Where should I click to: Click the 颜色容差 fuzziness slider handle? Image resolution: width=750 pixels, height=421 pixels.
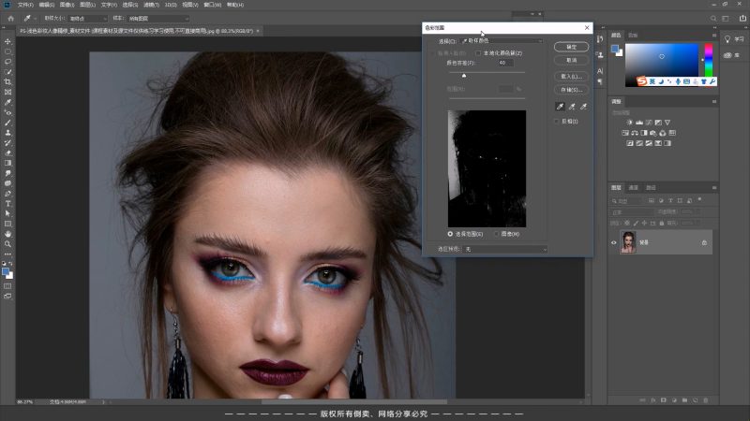(463, 75)
